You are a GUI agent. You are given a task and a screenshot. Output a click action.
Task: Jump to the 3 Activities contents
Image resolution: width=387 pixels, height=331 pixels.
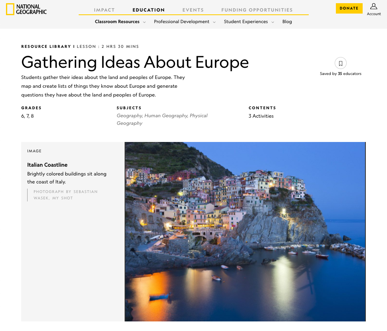261,116
